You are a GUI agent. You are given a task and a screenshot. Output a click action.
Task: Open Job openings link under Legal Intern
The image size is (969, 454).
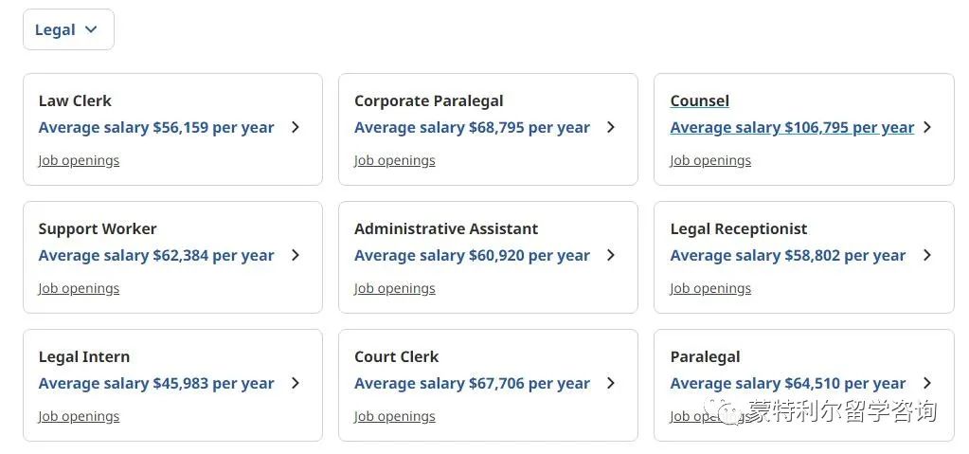pyautogui.click(x=80, y=417)
